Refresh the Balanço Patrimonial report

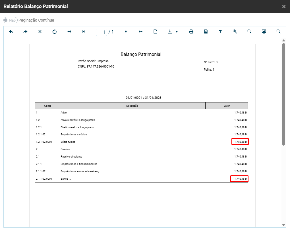[54, 31]
